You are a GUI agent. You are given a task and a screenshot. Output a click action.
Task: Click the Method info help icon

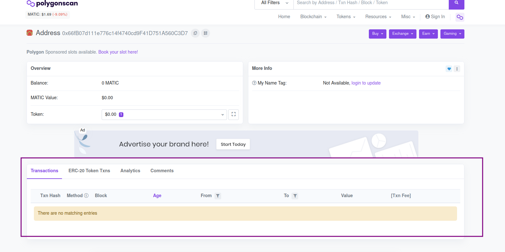tap(86, 196)
